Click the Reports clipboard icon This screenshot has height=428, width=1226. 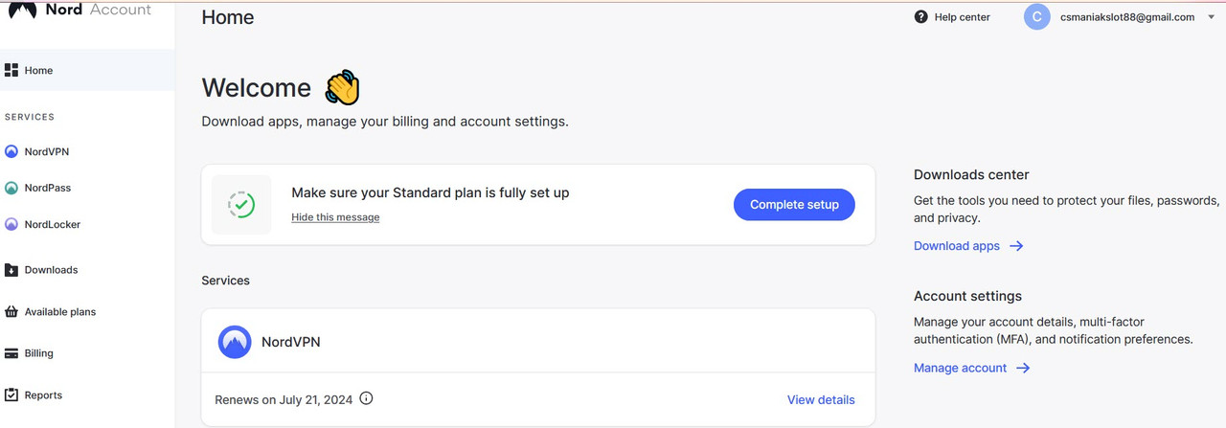point(11,394)
